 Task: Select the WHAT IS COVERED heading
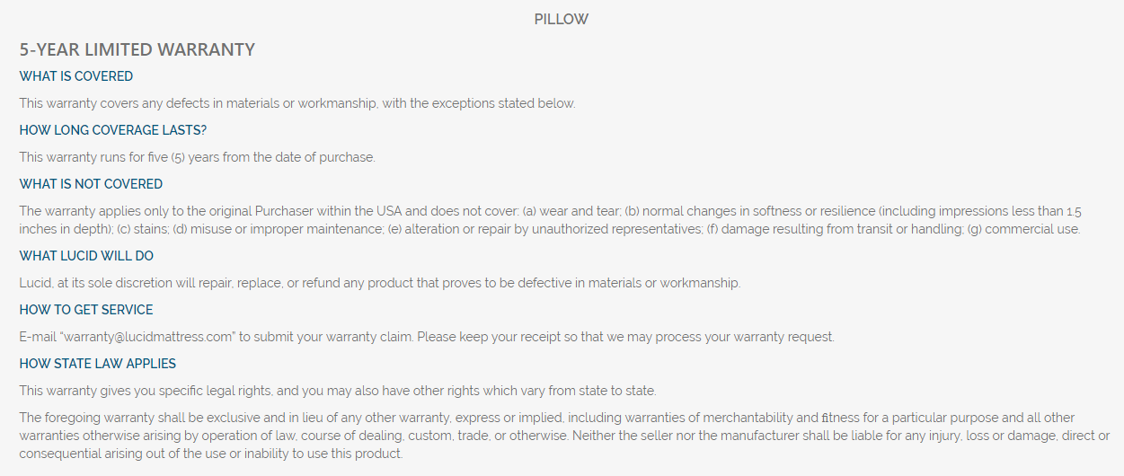pyautogui.click(x=76, y=76)
